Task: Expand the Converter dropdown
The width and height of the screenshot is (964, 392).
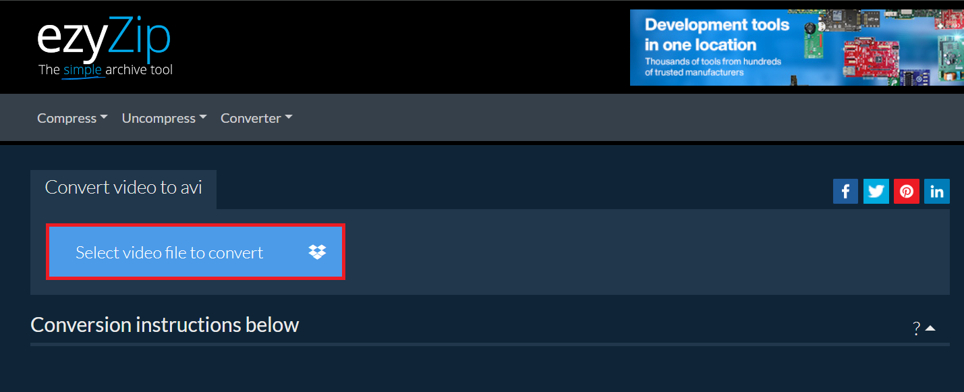Action: 256,118
